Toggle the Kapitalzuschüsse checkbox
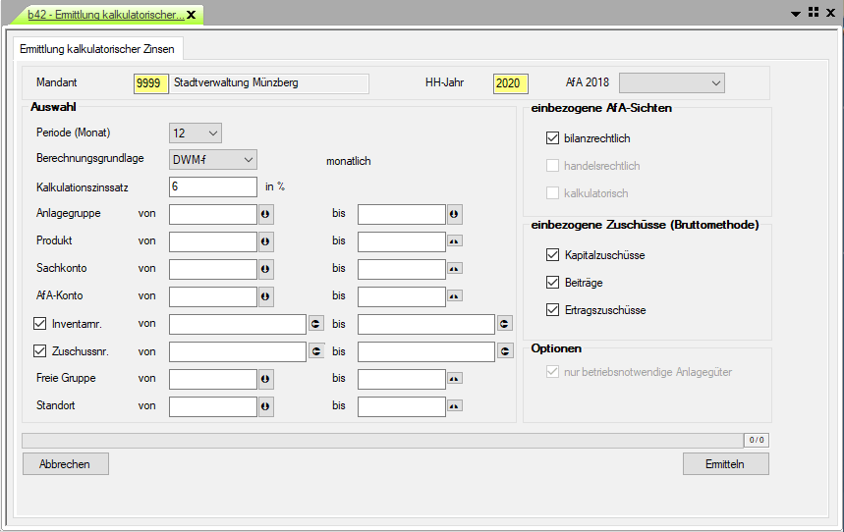The image size is (844, 532). click(552, 255)
